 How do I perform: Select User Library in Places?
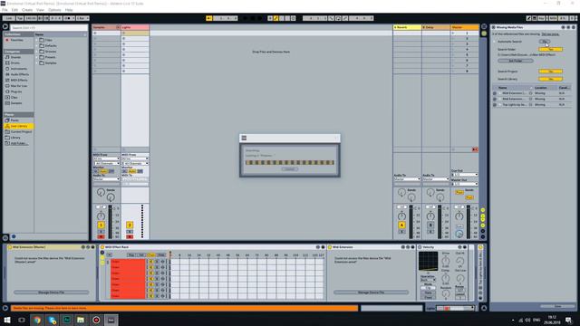point(18,126)
